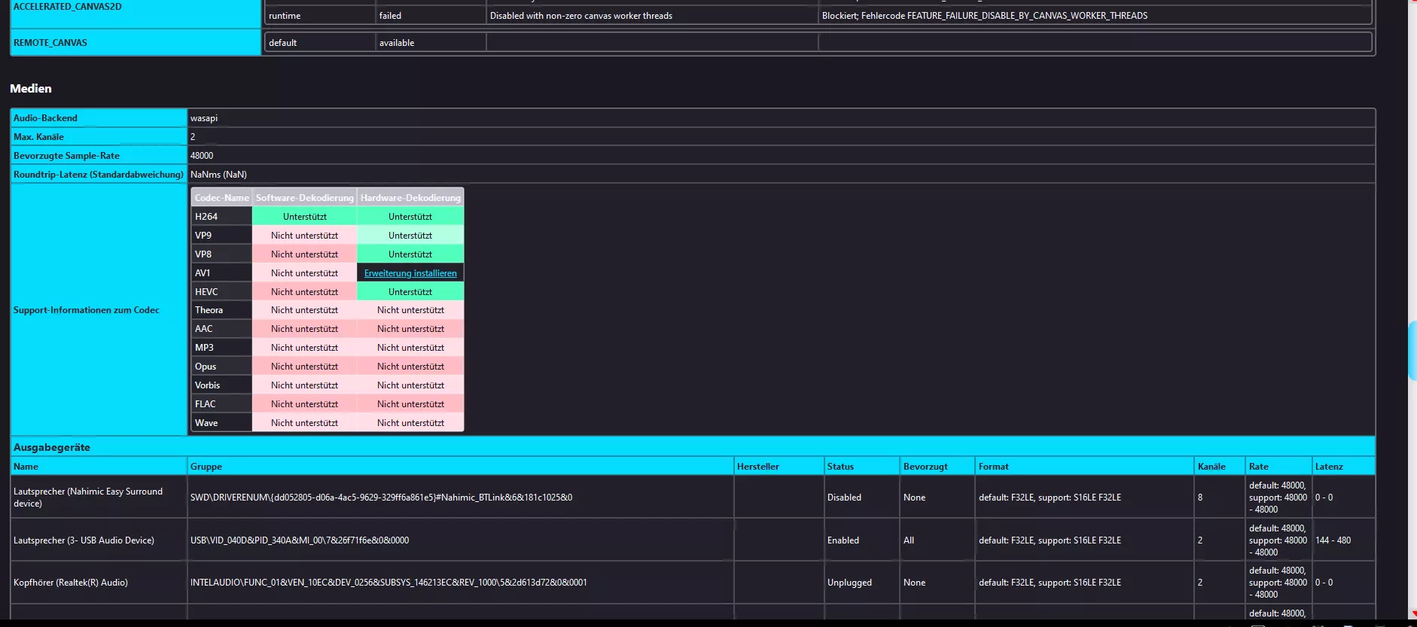Click the 'Ausgabegeräte' section header
Image resolution: width=1417 pixels, height=627 pixels.
coord(52,447)
